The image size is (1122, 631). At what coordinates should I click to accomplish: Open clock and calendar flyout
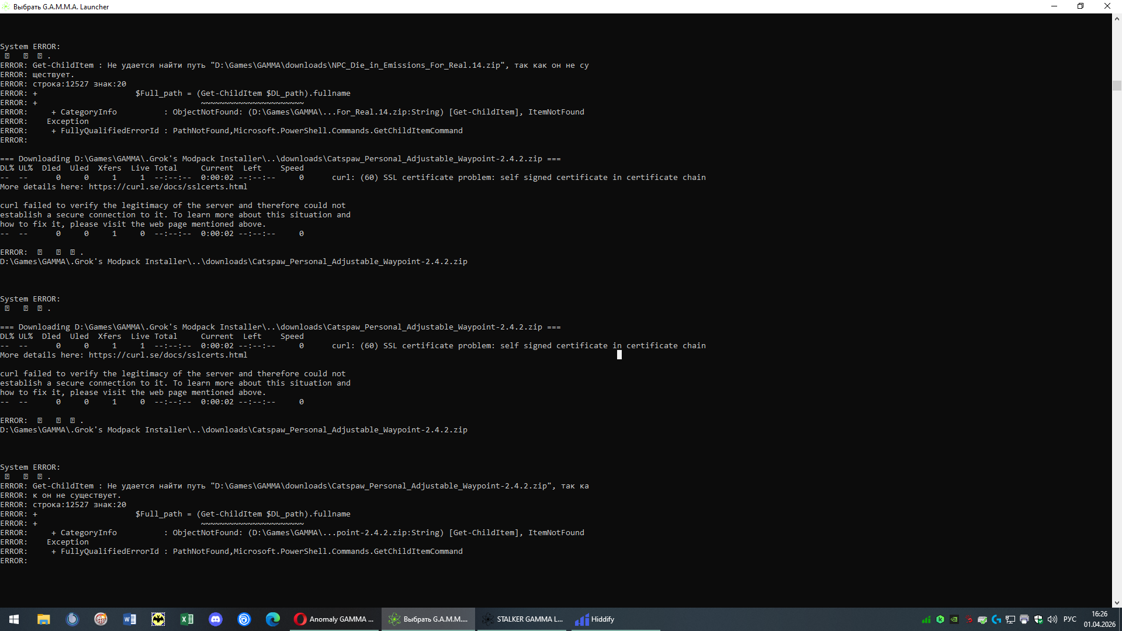point(1099,619)
